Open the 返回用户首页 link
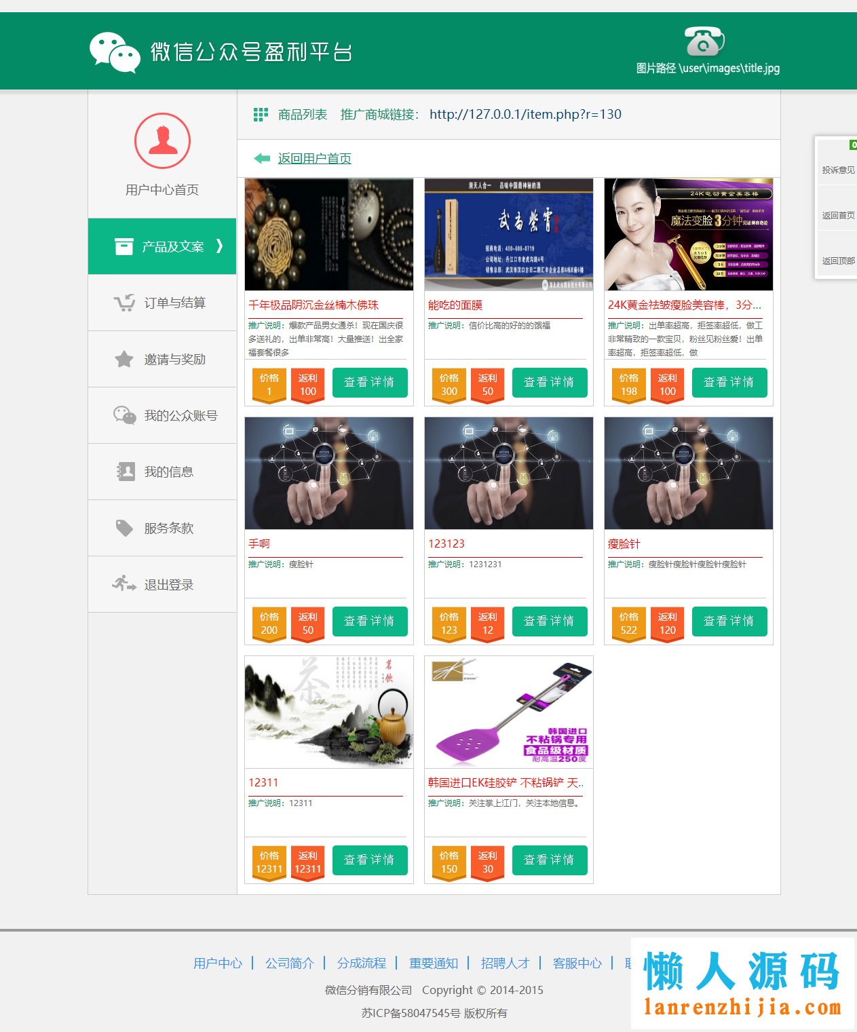The width and height of the screenshot is (857, 1032). [313, 158]
